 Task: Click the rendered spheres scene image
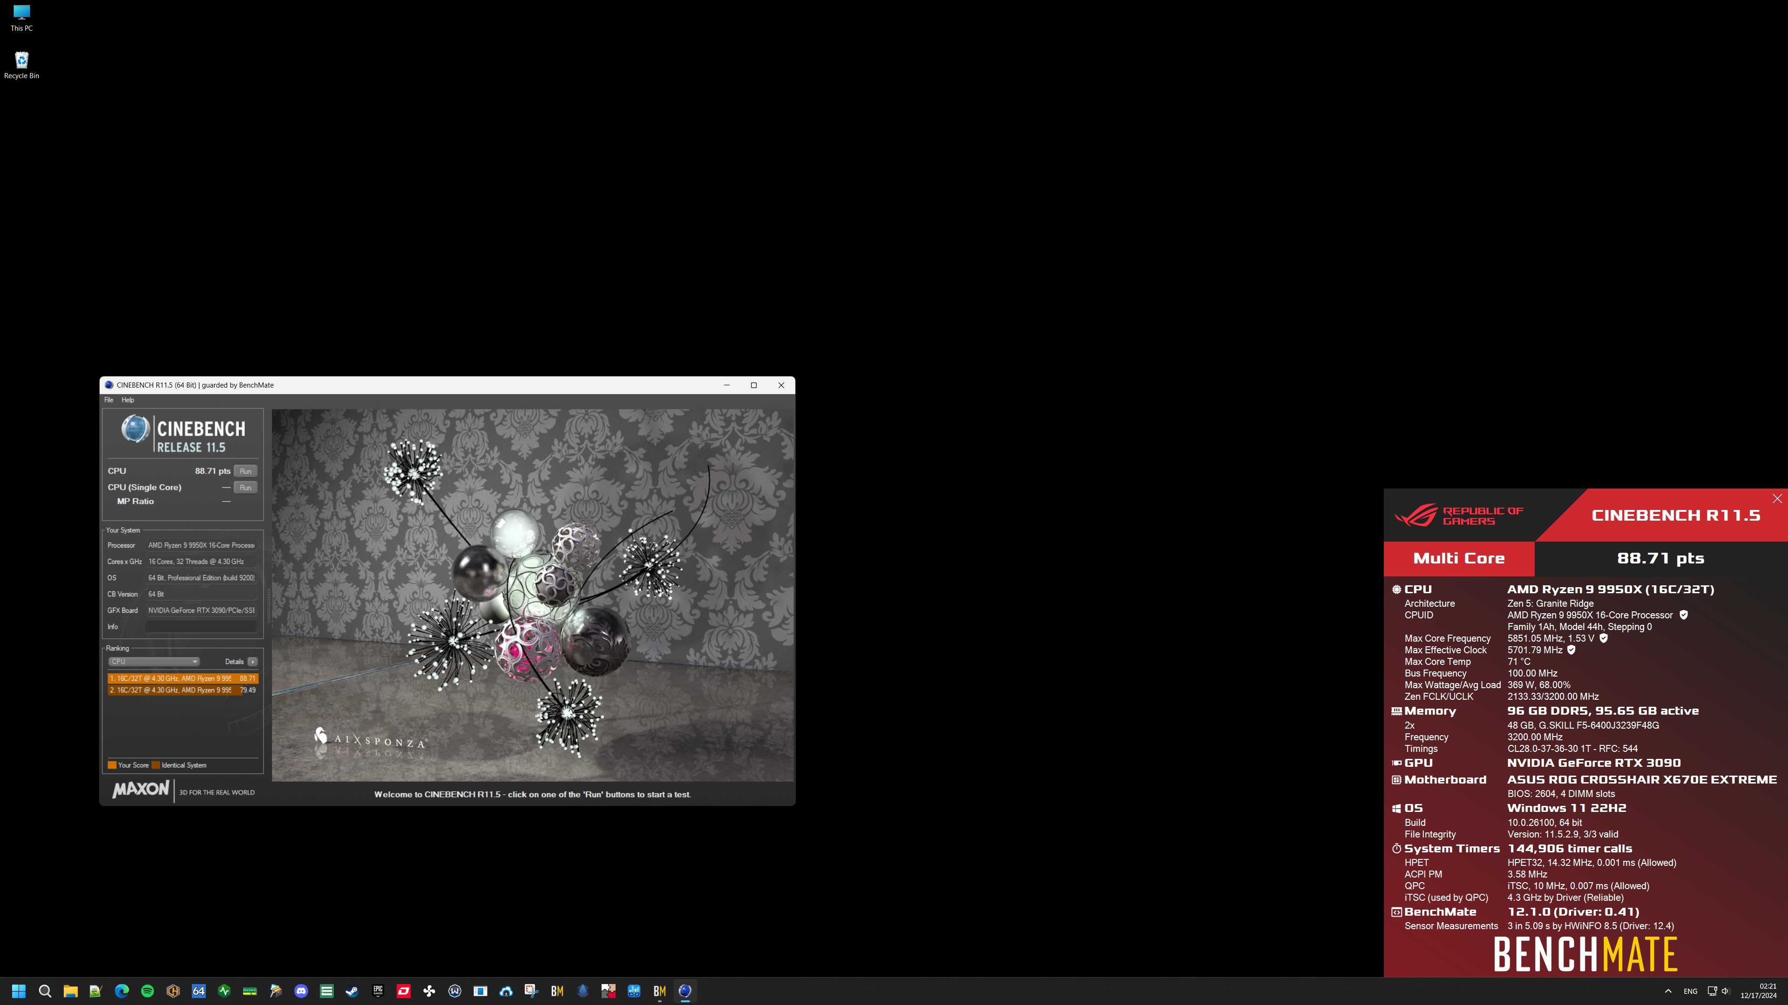click(x=532, y=595)
